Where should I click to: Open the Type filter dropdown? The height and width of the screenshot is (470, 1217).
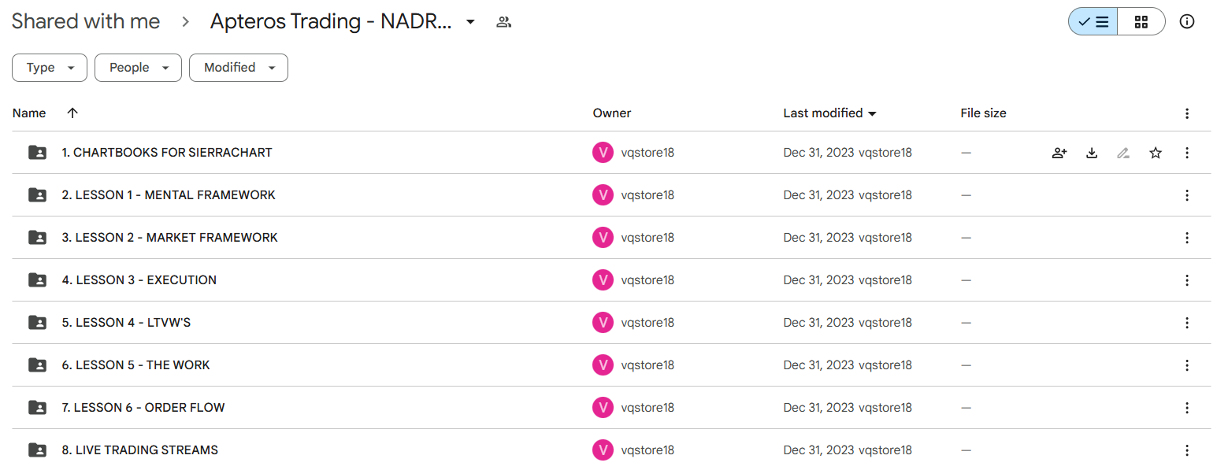tap(50, 68)
